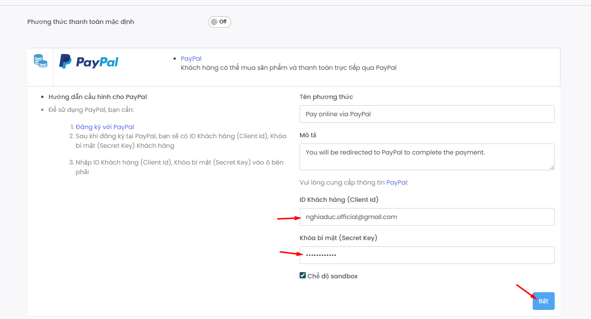Click the Tên phương thức label
Screen dimensions: 591x319
pos(326,97)
